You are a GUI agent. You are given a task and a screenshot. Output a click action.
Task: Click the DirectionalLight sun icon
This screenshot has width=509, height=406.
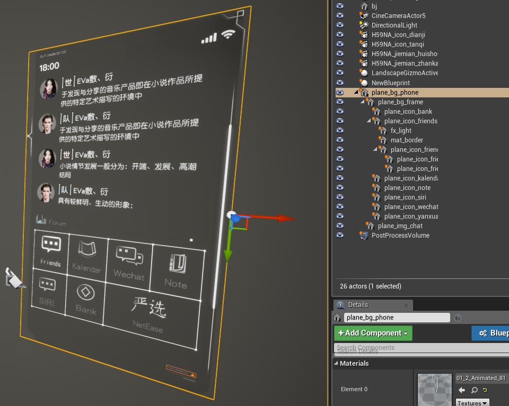[x=364, y=25]
